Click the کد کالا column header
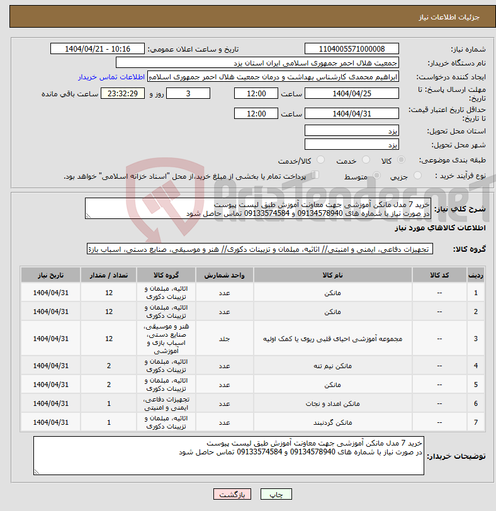Viewport: 496px width, 511px height. pos(439,275)
